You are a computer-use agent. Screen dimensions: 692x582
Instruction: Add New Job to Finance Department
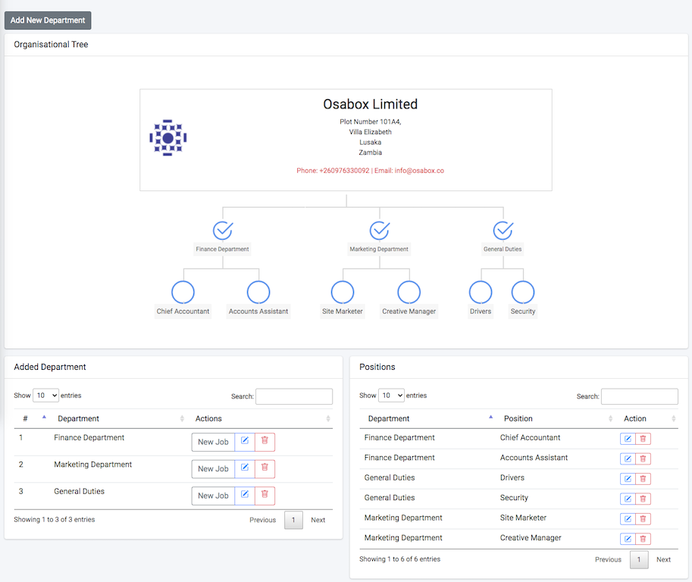pyautogui.click(x=213, y=442)
